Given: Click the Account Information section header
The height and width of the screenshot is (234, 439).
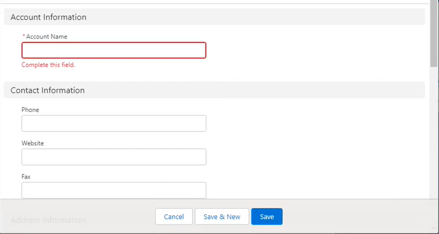Looking at the screenshot, I should [x=214, y=17].
